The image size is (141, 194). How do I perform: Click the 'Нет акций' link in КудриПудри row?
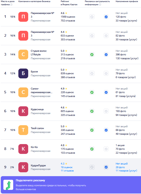122,164
